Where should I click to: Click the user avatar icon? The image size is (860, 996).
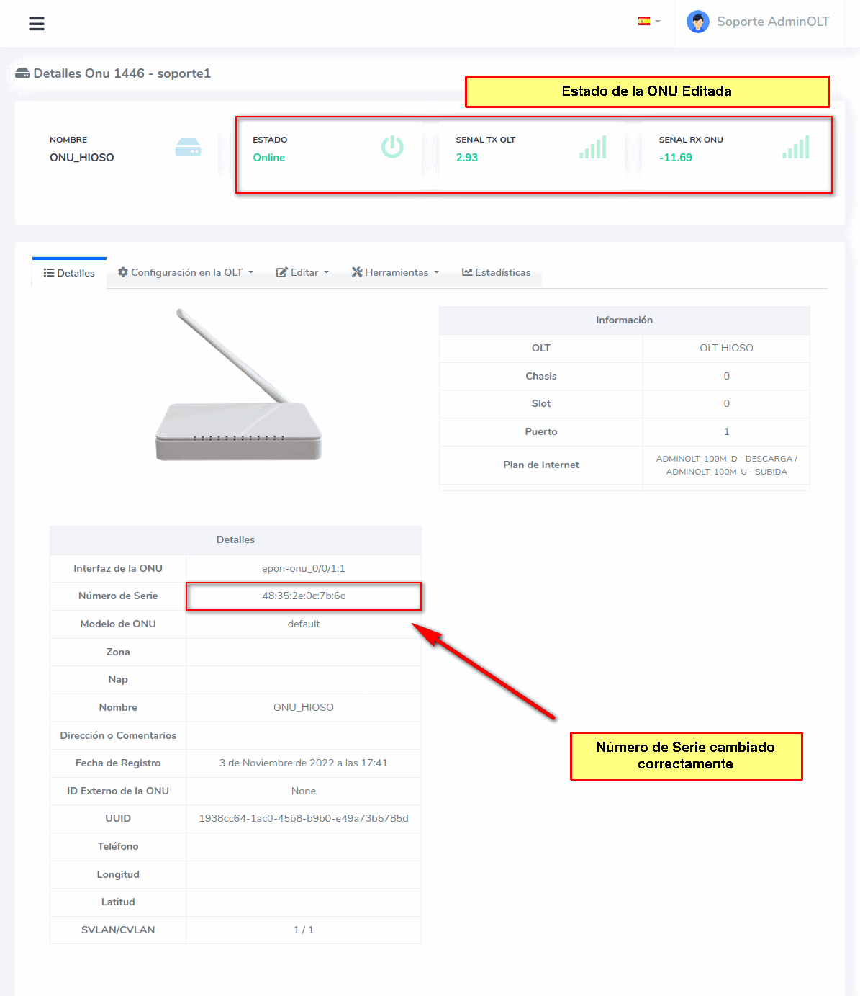point(697,22)
